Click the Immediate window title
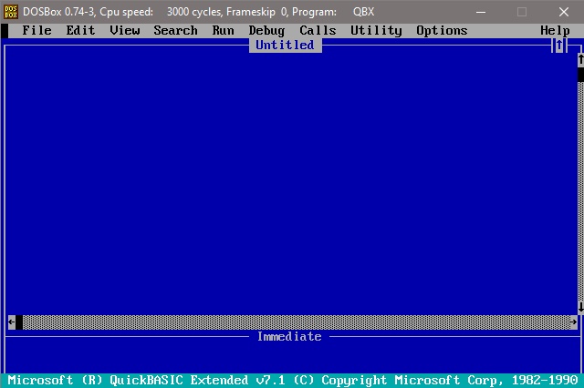Screen dimensions: 584x388 tap(289, 336)
